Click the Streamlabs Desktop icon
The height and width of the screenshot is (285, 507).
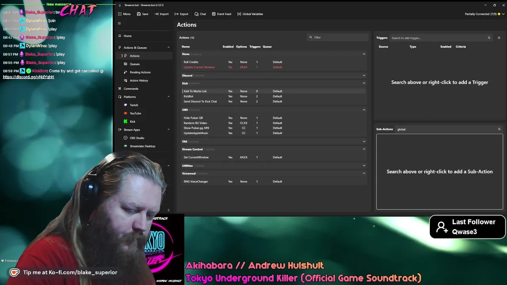pyautogui.click(x=126, y=146)
